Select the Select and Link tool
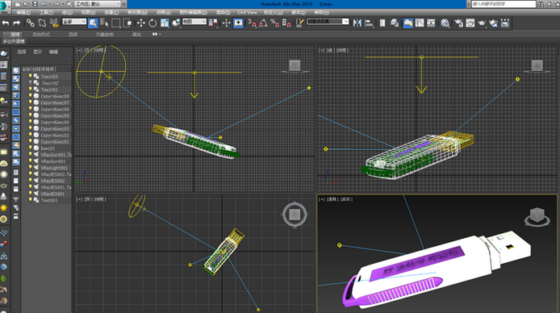Screen dimensions: 560x313 tap(31, 23)
